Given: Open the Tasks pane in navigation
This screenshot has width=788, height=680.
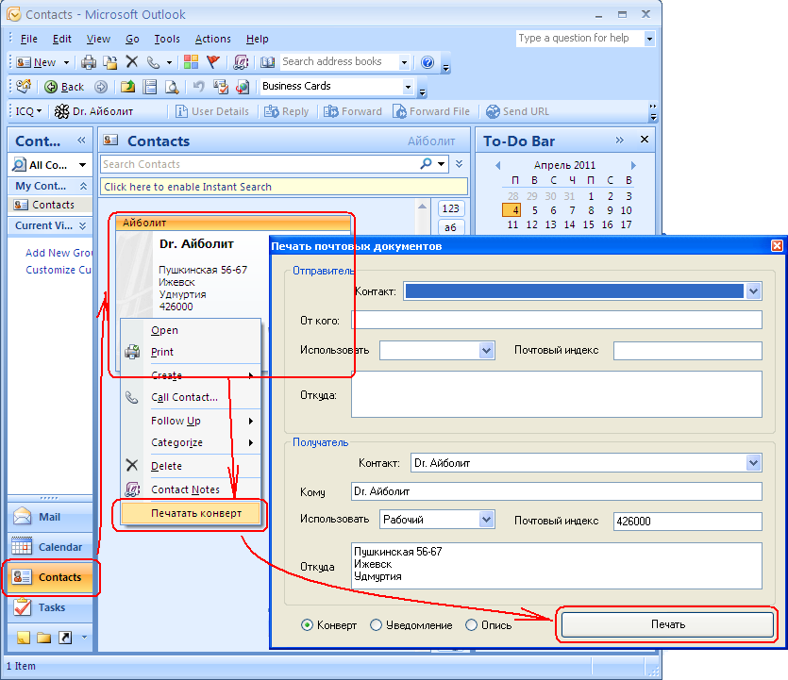Looking at the screenshot, I should [51, 607].
